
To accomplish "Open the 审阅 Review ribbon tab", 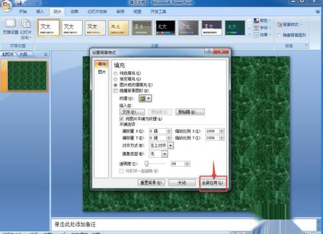I will (120, 12).
